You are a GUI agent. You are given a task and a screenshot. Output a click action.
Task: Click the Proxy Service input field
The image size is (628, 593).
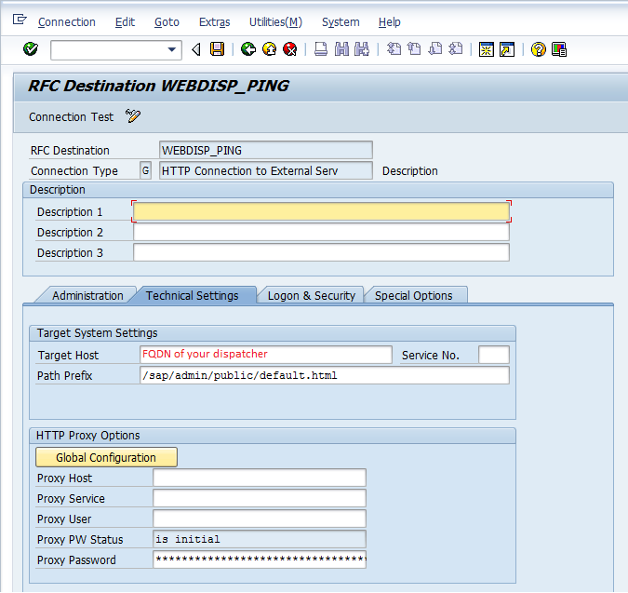tap(260, 498)
